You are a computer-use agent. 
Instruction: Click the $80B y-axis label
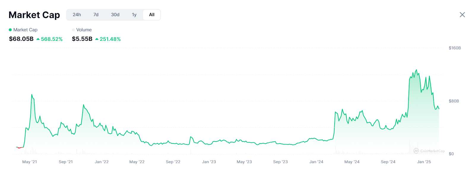pos(454,101)
